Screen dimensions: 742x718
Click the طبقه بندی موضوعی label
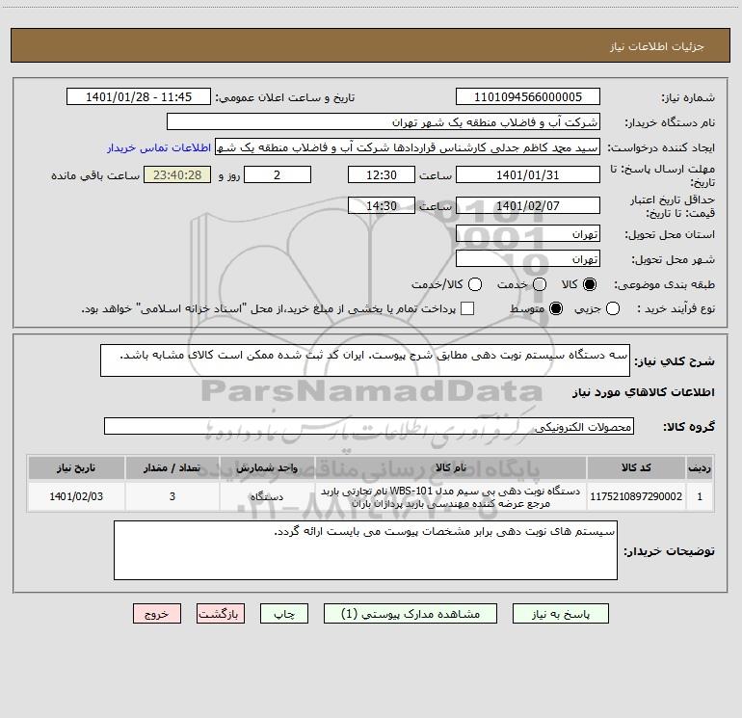[664, 285]
